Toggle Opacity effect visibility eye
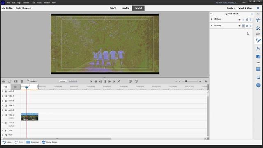 click(x=240, y=25)
